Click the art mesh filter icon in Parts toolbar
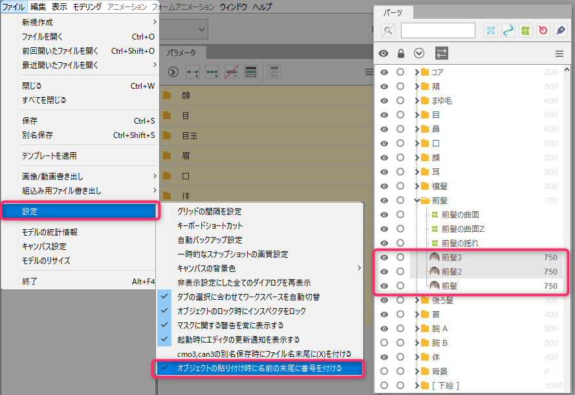575x395 pixels. (491, 30)
